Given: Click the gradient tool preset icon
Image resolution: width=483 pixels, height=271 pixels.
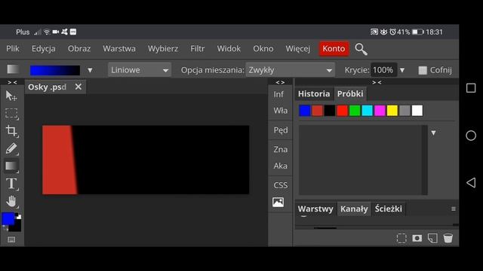Looking at the screenshot, I should coord(13,69).
